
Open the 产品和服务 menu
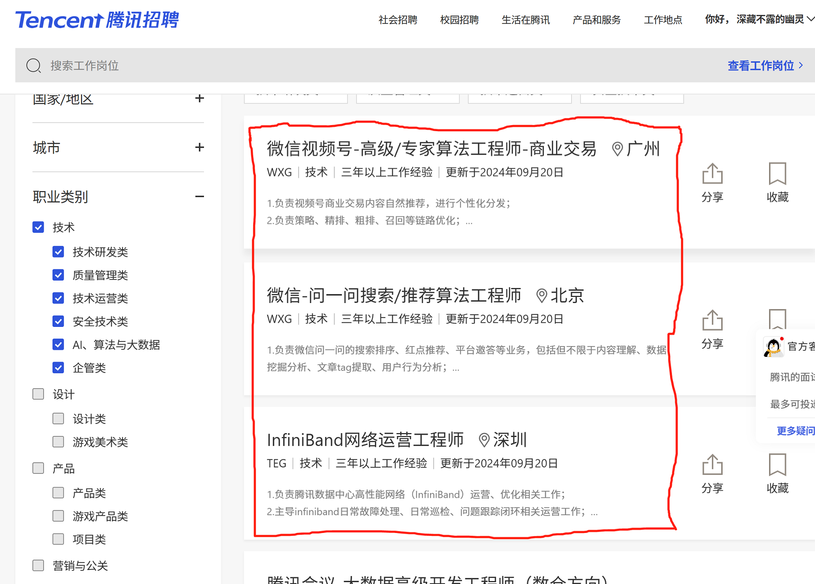pyautogui.click(x=596, y=20)
